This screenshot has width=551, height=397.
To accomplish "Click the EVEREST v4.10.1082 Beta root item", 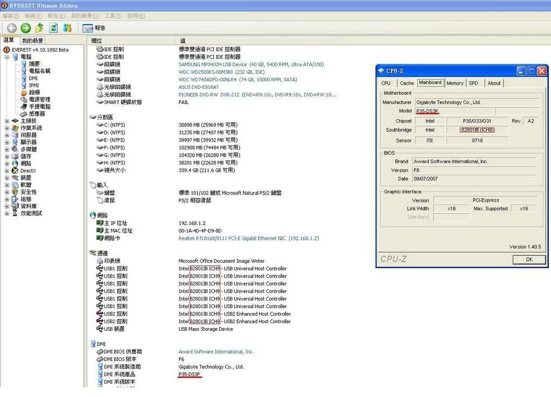I will point(40,50).
